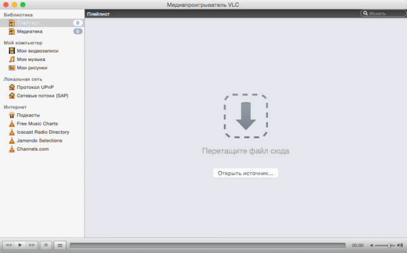The height and width of the screenshot is (253, 407).
Task: Skip to previous track button
Action: click(x=9, y=245)
